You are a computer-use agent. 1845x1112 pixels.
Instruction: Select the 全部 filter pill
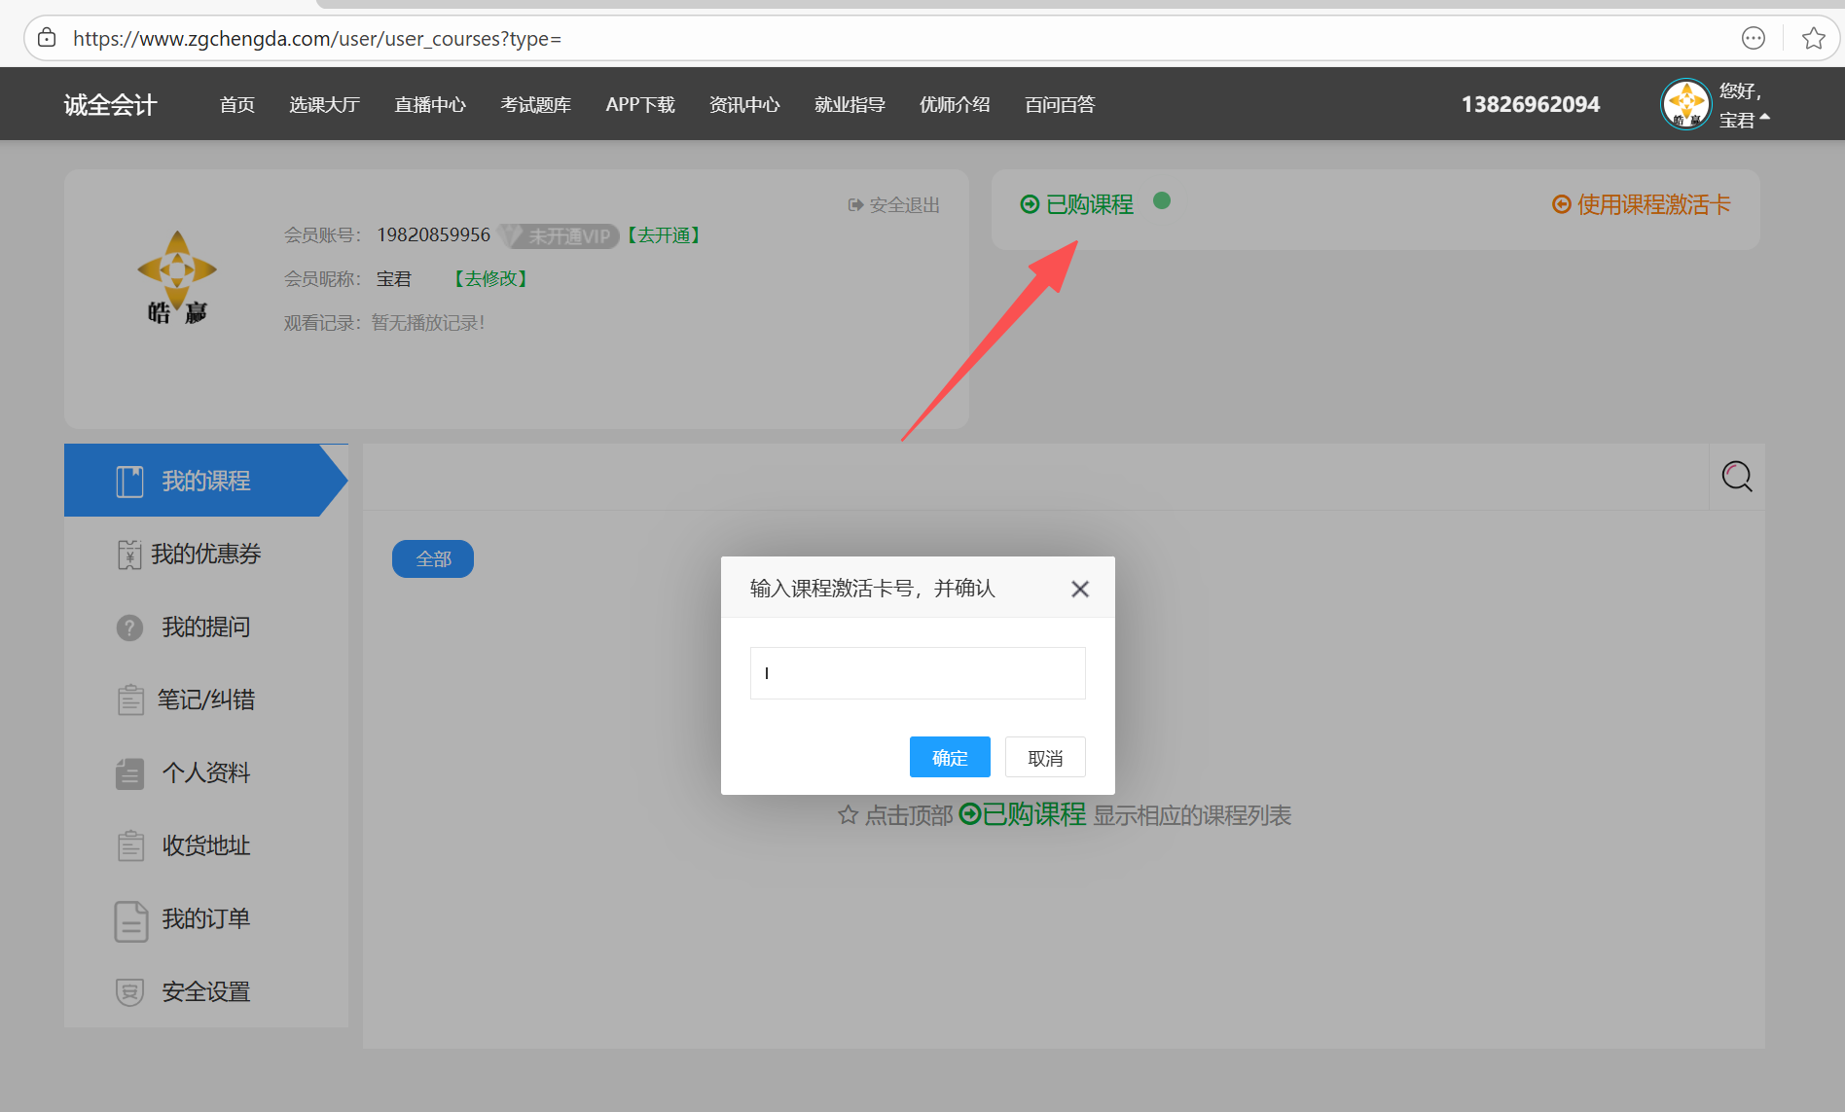(433, 559)
